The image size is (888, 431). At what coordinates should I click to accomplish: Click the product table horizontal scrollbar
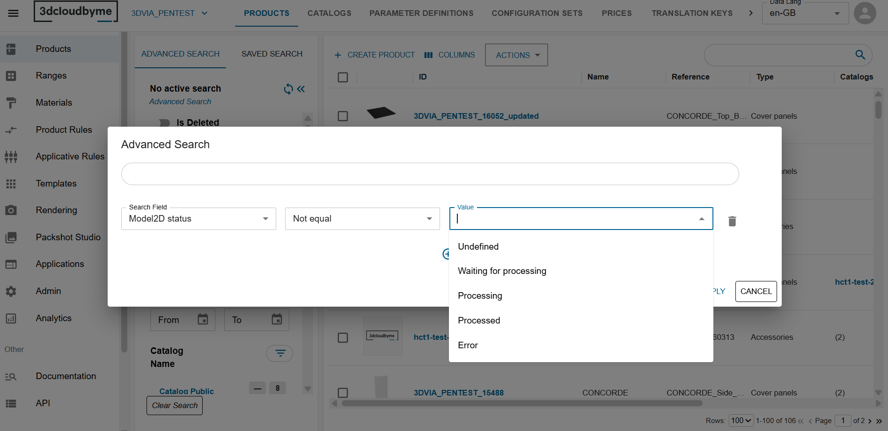(x=522, y=403)
